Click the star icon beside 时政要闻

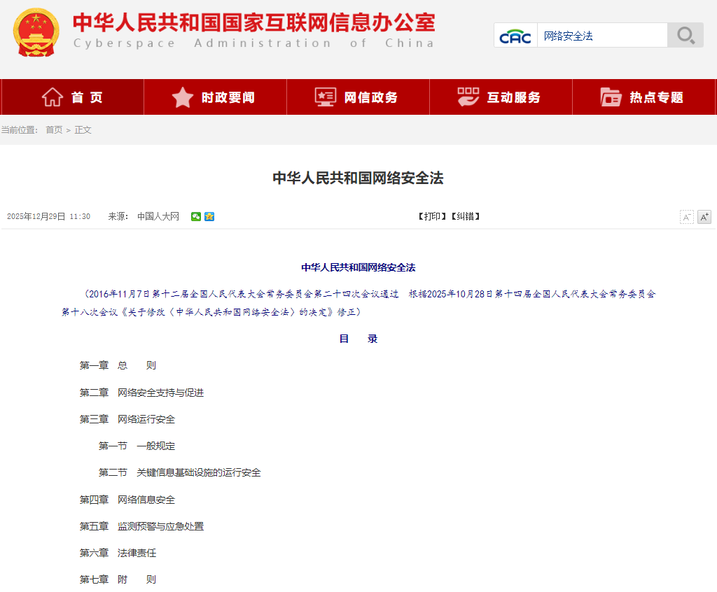pos(183,97)
